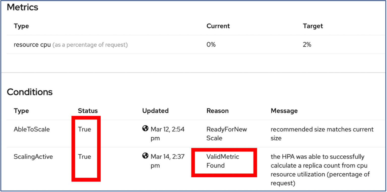
Task: Click the globe icon next to Mar 12 timestamp
Action: pyautogui.click(x=145, y=129)
